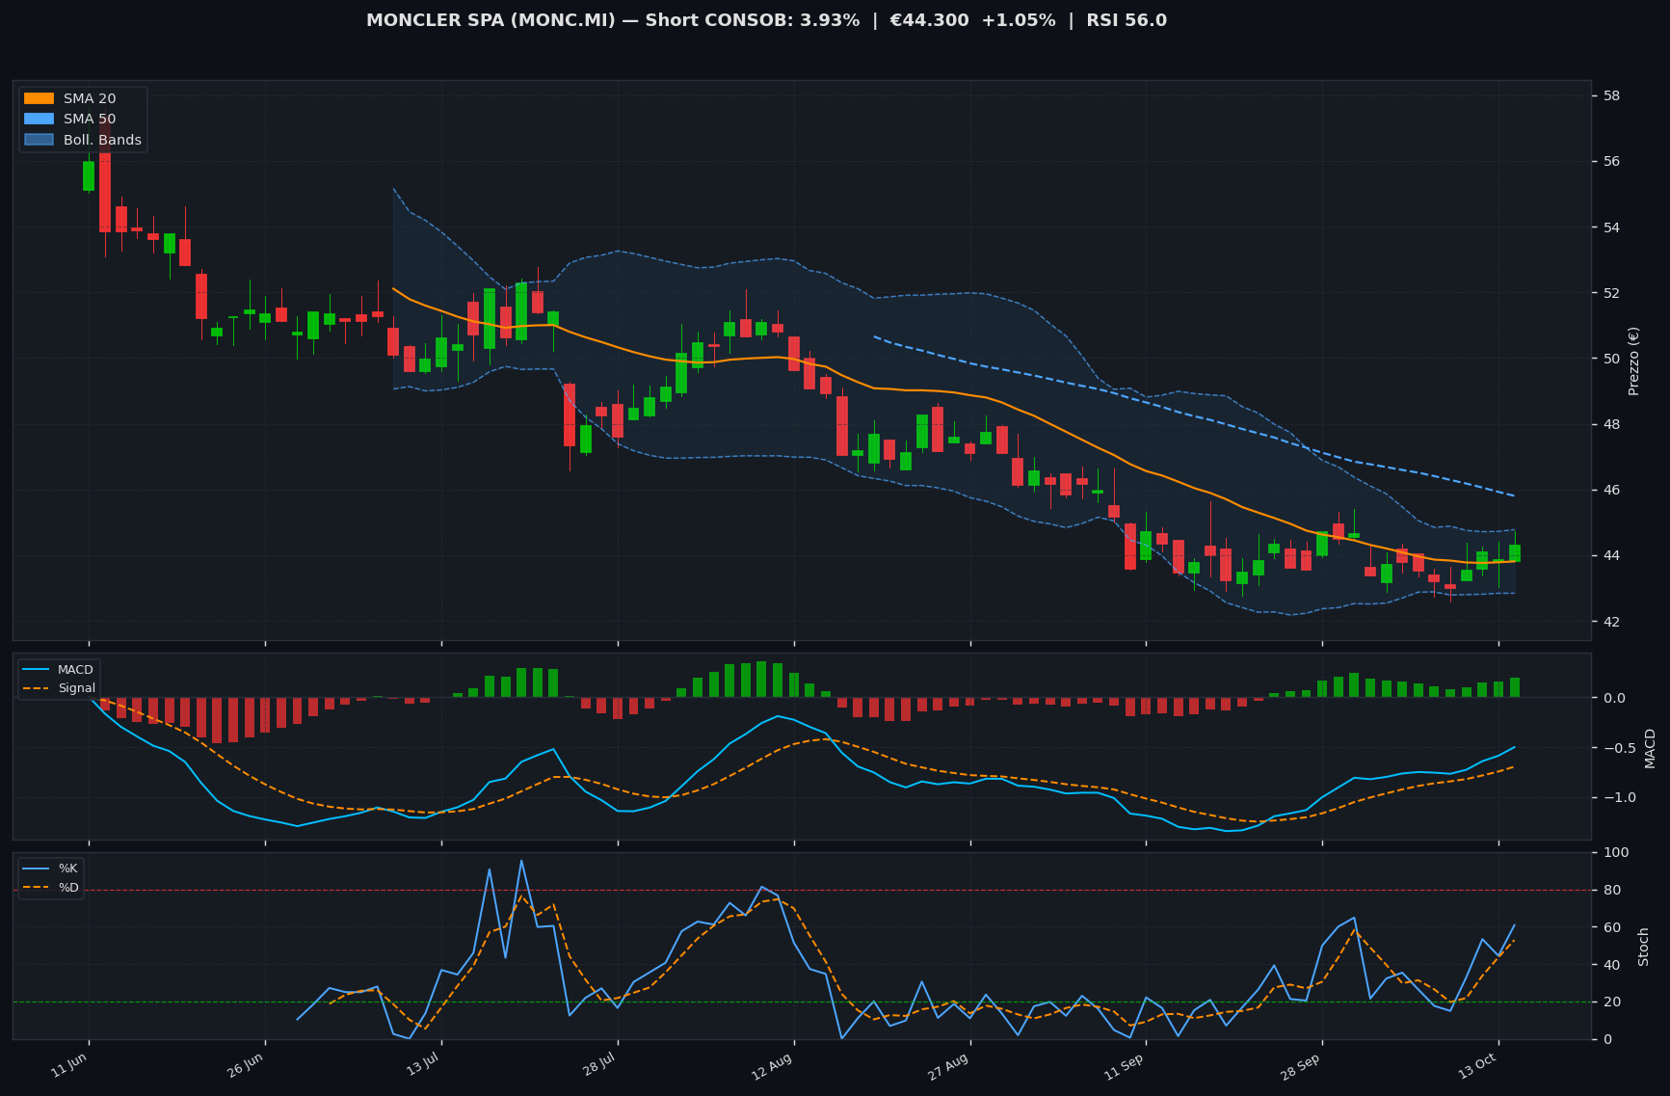
Task: Click the 13 Oct date label
Action: pos(1477,1066)
